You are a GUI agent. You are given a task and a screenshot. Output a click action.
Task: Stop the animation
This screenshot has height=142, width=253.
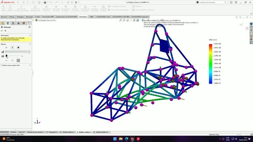18,47
